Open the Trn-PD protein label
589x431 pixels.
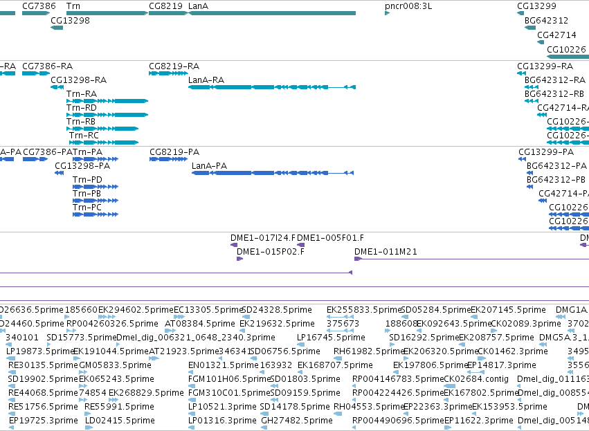point(87,180)
